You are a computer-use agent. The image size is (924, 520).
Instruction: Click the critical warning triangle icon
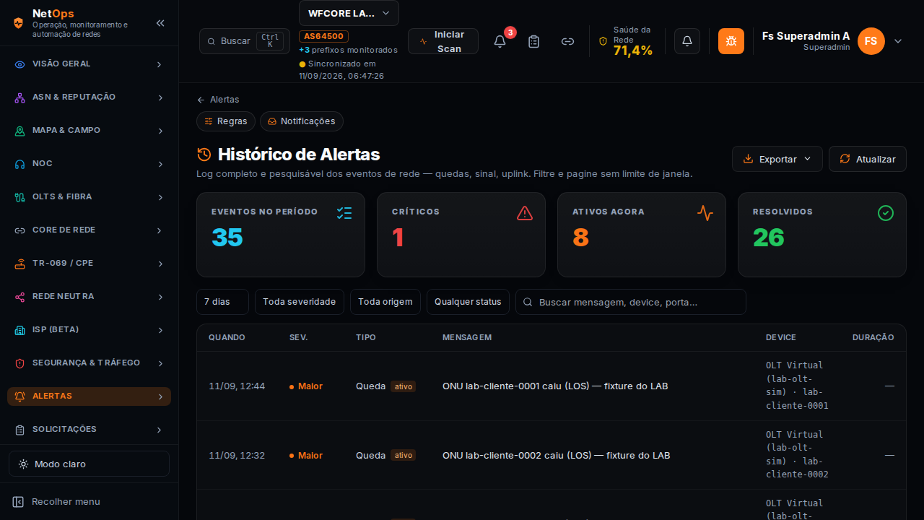click(525, 213)
